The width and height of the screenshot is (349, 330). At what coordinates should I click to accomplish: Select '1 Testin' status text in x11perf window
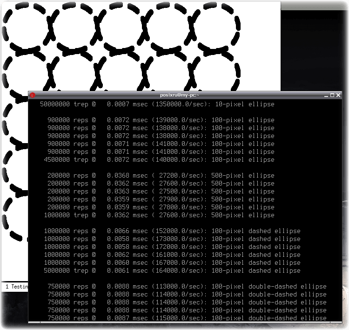point(17,287)
